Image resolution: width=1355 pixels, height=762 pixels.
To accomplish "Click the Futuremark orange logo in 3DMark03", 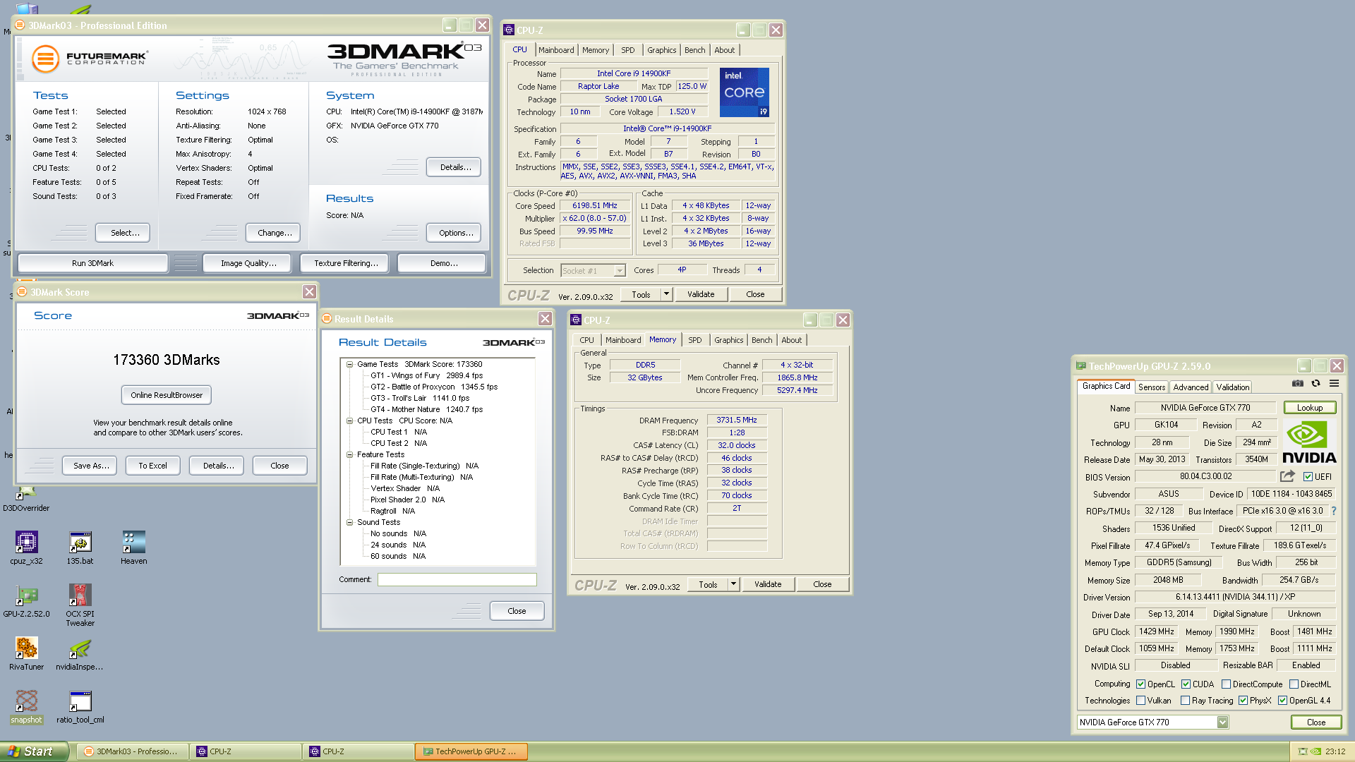I will [45, 59].
